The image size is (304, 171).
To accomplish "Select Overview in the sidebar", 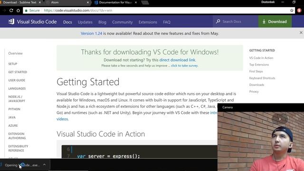I will point(15,53).
